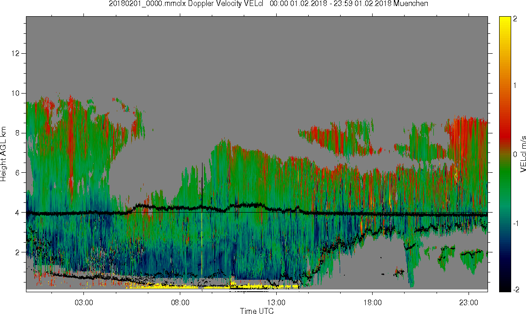Viewport: 526px width, 314px height.
Task: Click the '13:00' time axis label
Action: click(x=276, y=303)
